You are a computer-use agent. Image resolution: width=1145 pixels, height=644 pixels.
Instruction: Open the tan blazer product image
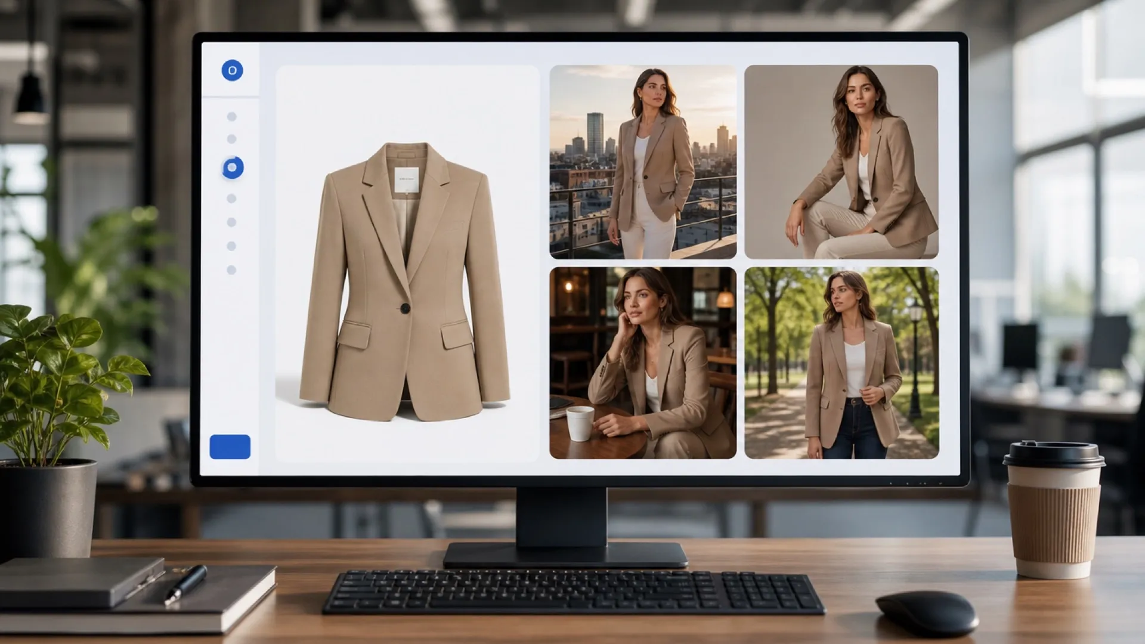407,263
